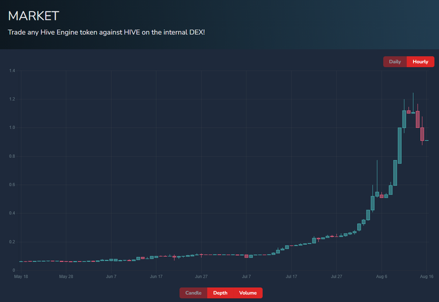Select the Hourly chart interval
Screen dimensions: 439x302
[420, 62]
